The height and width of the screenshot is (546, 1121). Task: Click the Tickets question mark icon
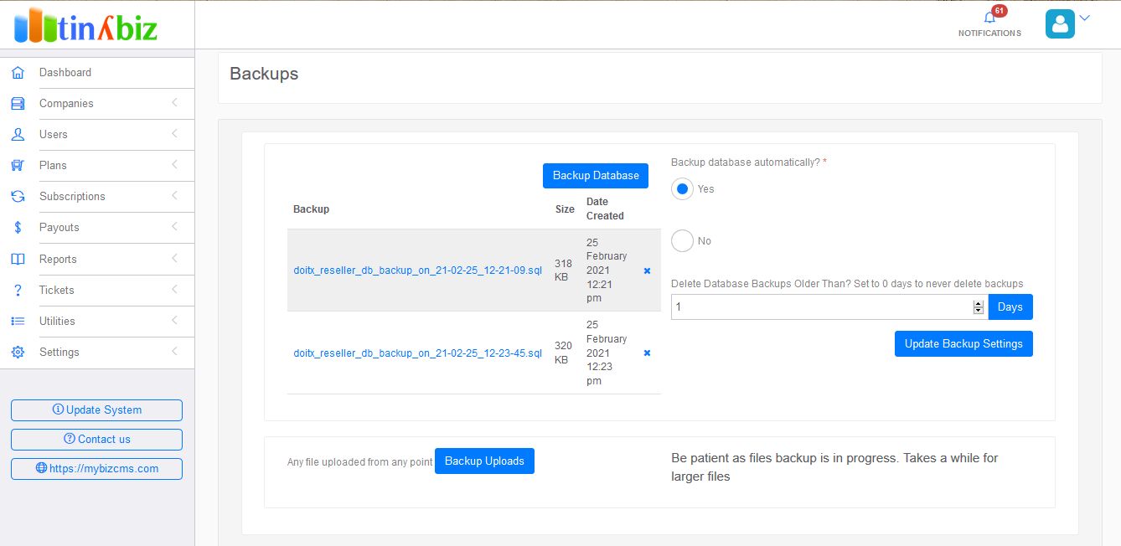[x=18, y=291]
